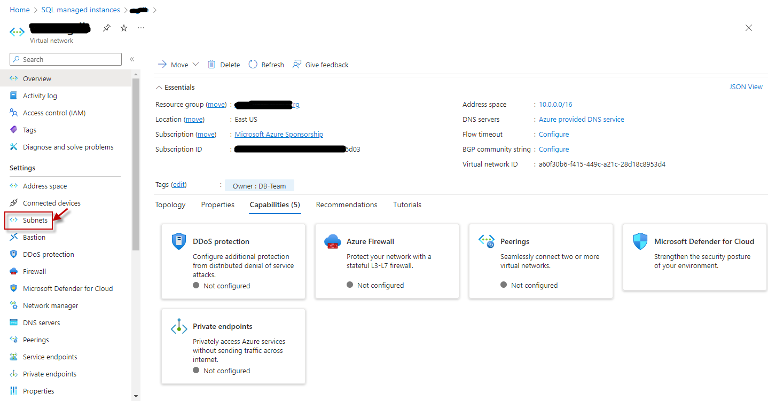Click the Delete trash can icon

[211, 64]
